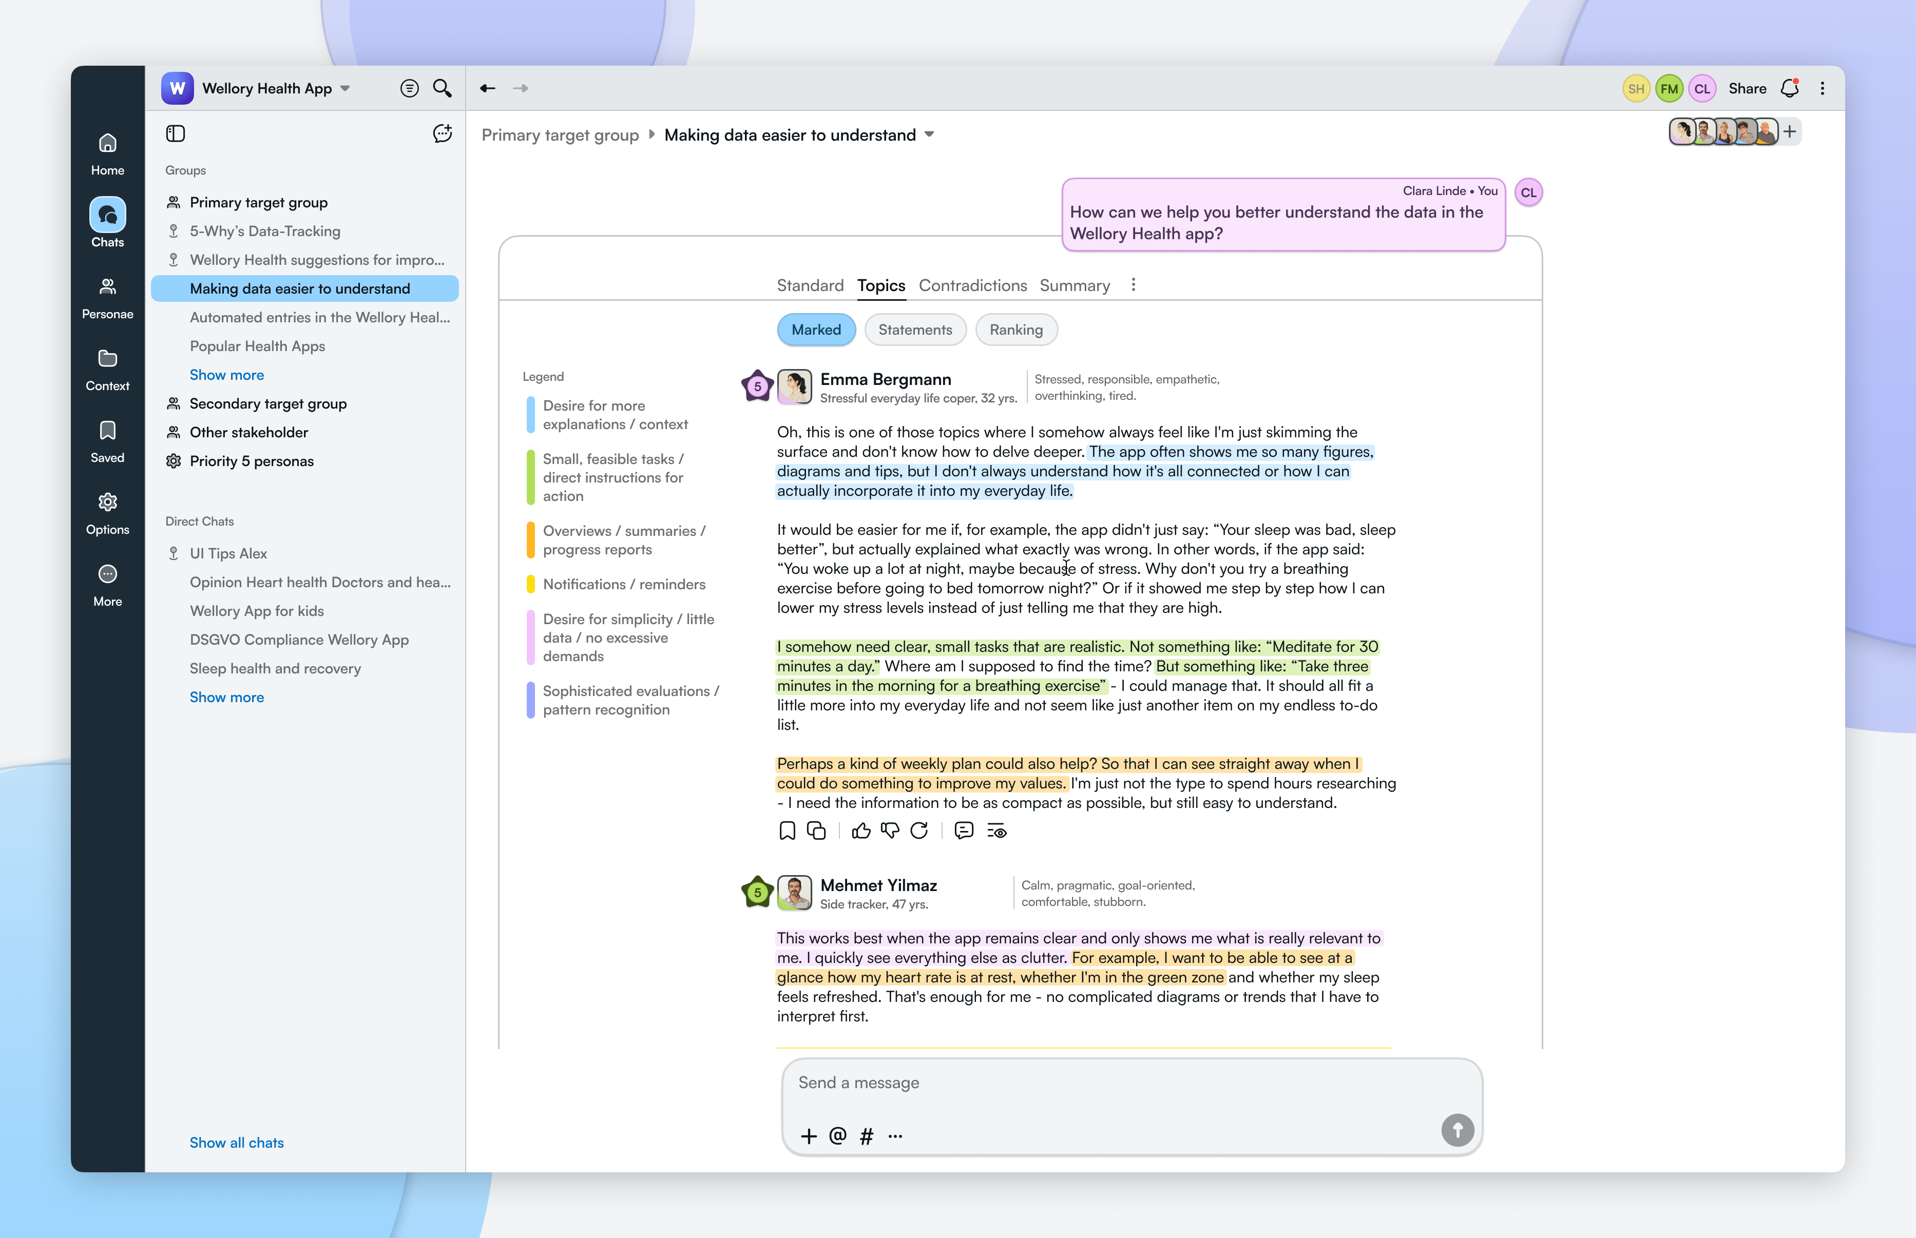Screen dimensions: 1916x1238
Task: Switch to the Topics tab
Action: click(881, 285)
